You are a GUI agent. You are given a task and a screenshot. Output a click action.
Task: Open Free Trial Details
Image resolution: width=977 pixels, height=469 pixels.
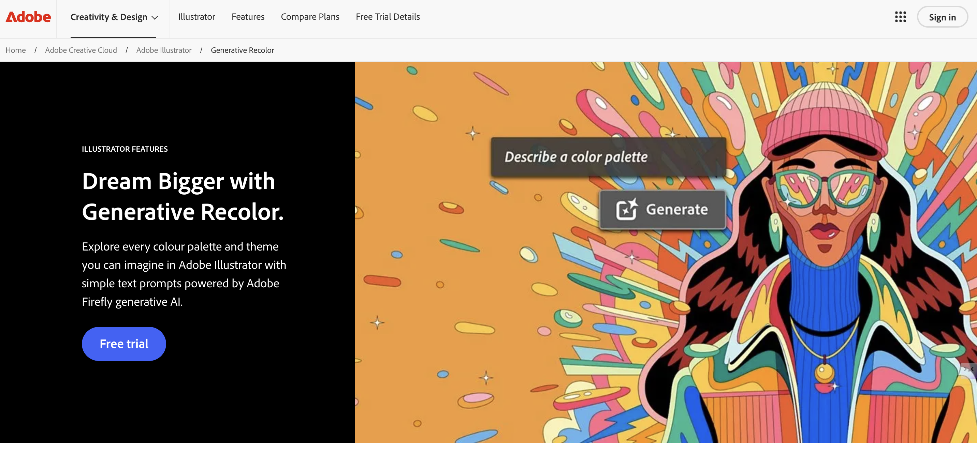(x=388, y=17)
